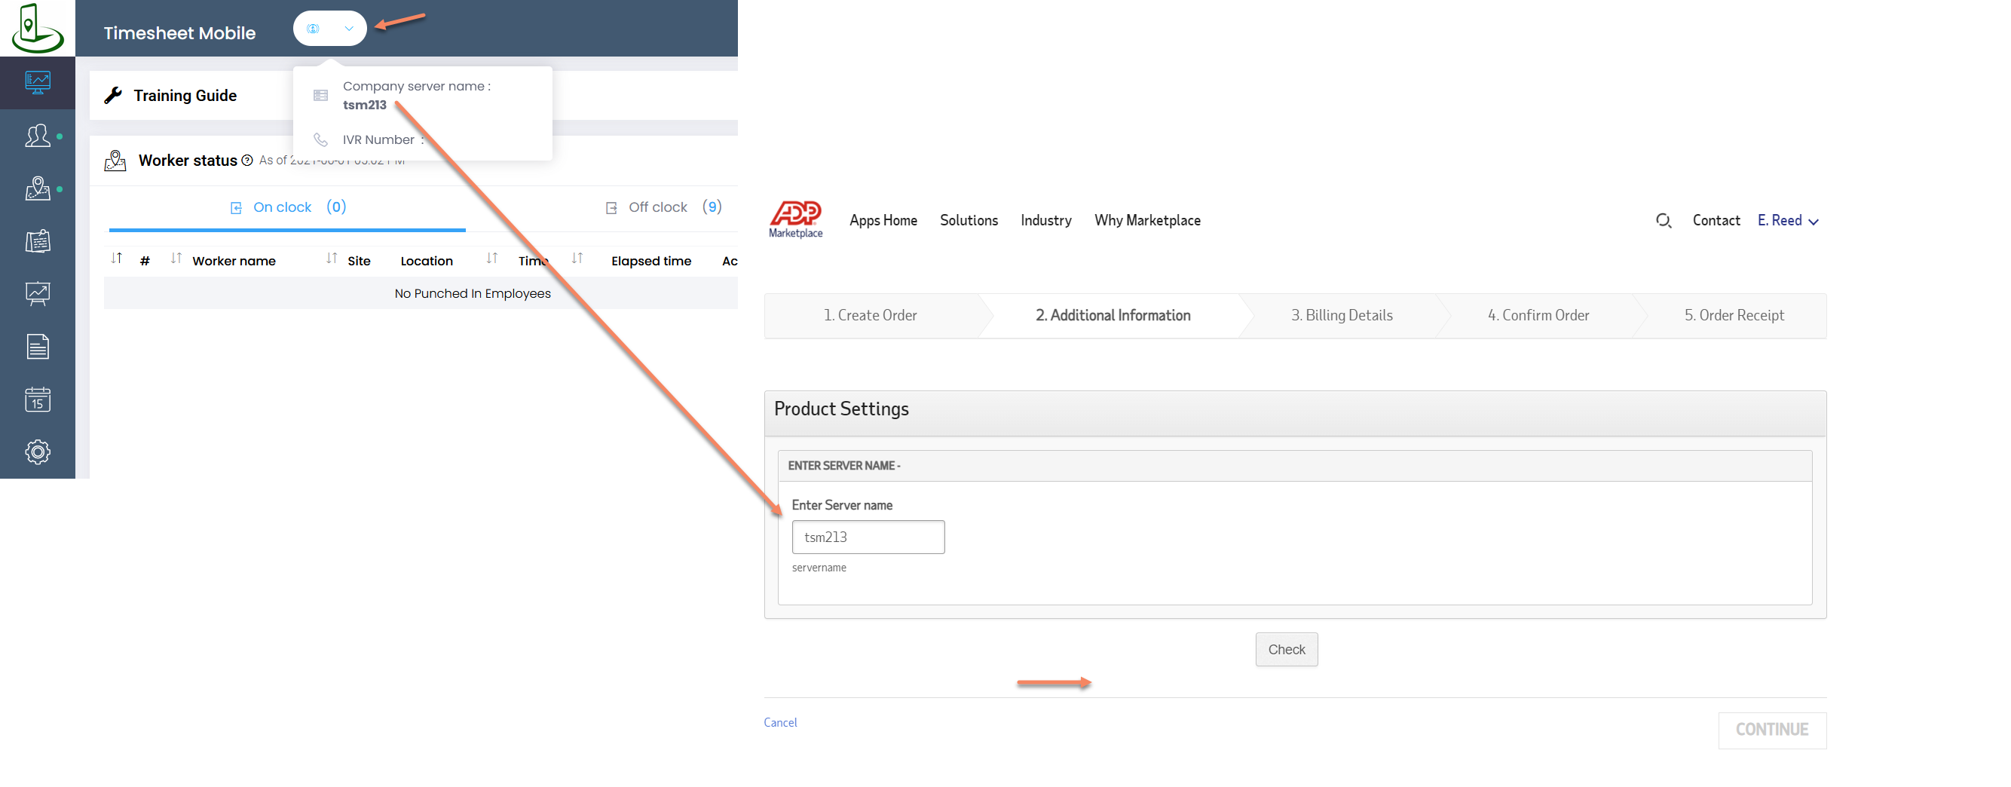The image size is (2011, 787).
Task: Click the phone icon beside IVR Number
Action: [x=320, y=139]
